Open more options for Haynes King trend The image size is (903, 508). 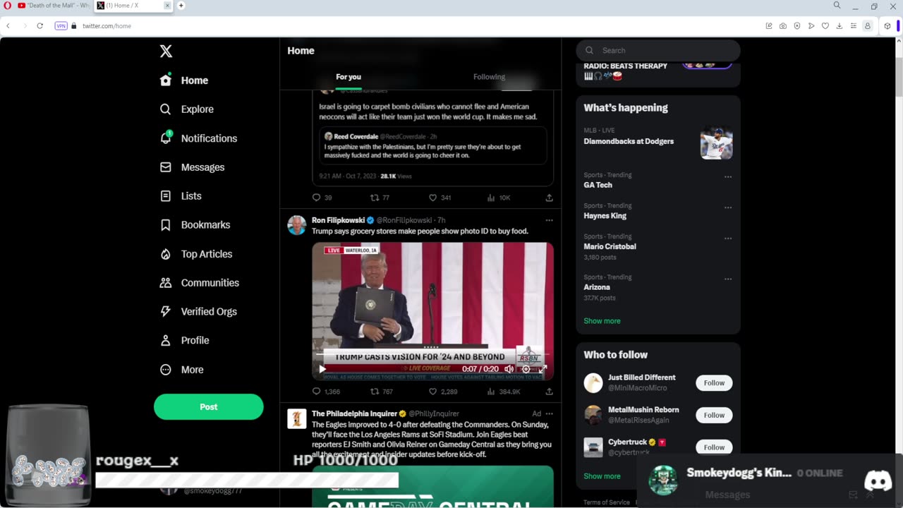point(728,207)
